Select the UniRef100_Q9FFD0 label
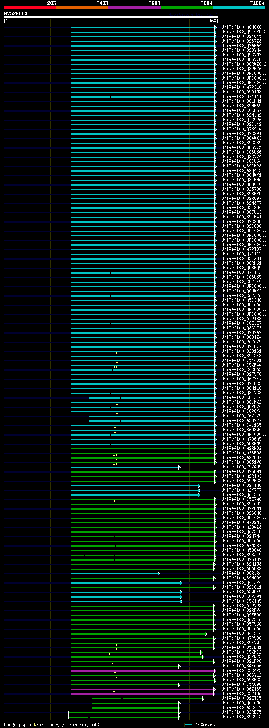Screen dimensions: 269x728 pyautogui.click(x=241, y=615)
